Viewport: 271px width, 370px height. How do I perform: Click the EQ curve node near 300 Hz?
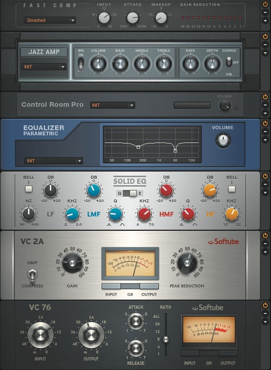138,147
